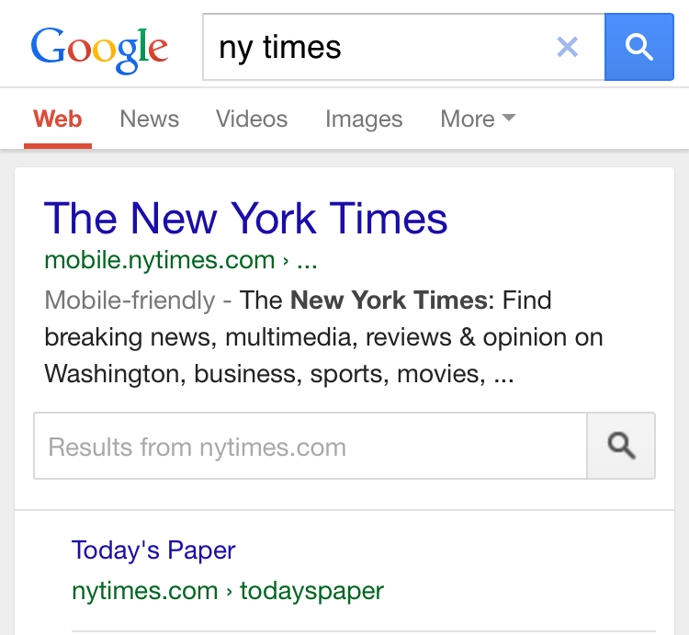This screenshot has height=635, width=689.
Task: Click the nytimes.com › todayspaper URL
Action: 228,591
